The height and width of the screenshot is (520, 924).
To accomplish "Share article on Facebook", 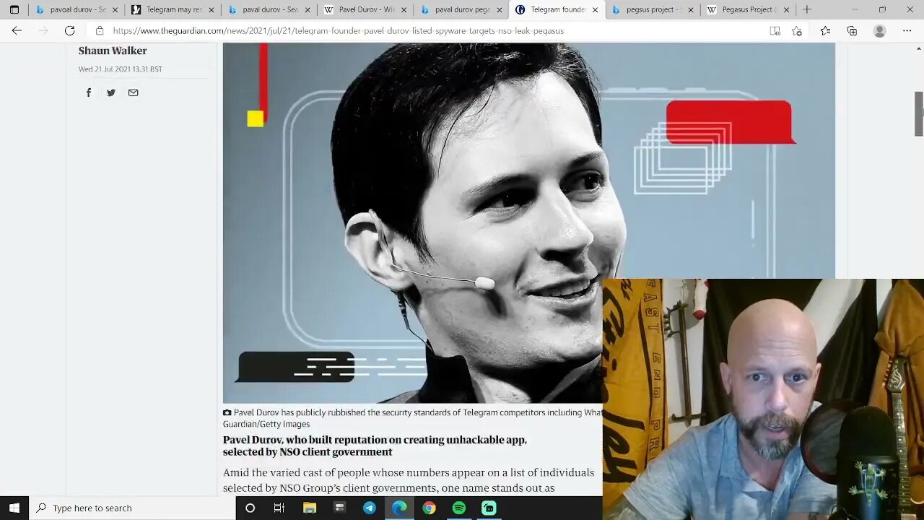I will (89, 92).
